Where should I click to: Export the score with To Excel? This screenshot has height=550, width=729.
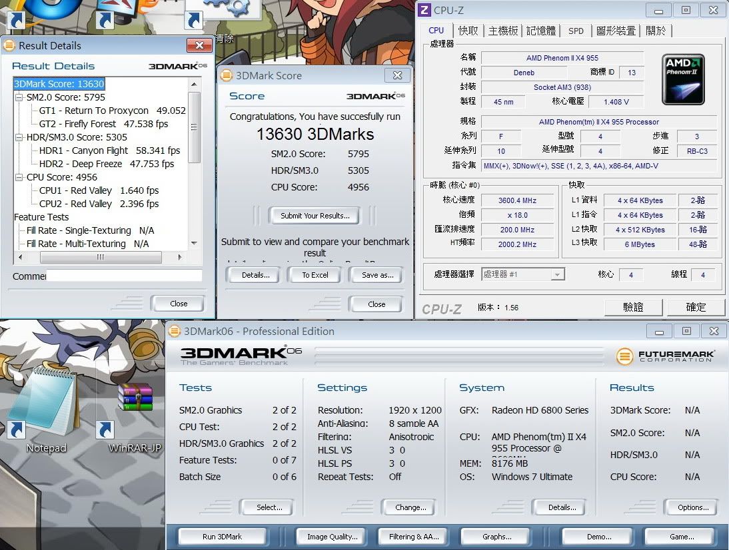(315, 275)
